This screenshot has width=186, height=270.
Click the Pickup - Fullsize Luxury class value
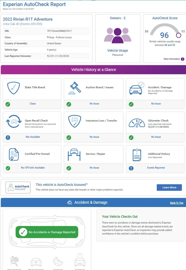click(59, 37)
